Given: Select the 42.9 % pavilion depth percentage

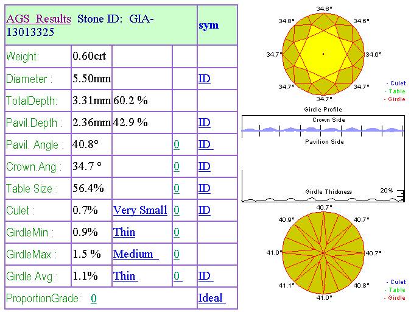Looking at the screenshot, I should 130,122.
